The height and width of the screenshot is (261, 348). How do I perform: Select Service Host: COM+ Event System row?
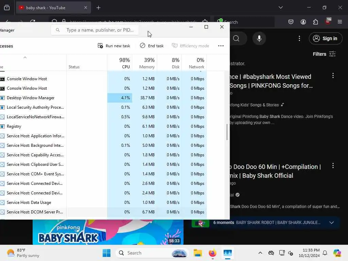(103, 174)
